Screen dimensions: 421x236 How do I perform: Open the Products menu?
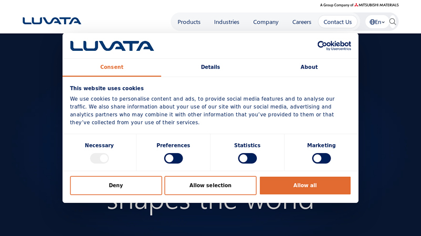point(189,22)
